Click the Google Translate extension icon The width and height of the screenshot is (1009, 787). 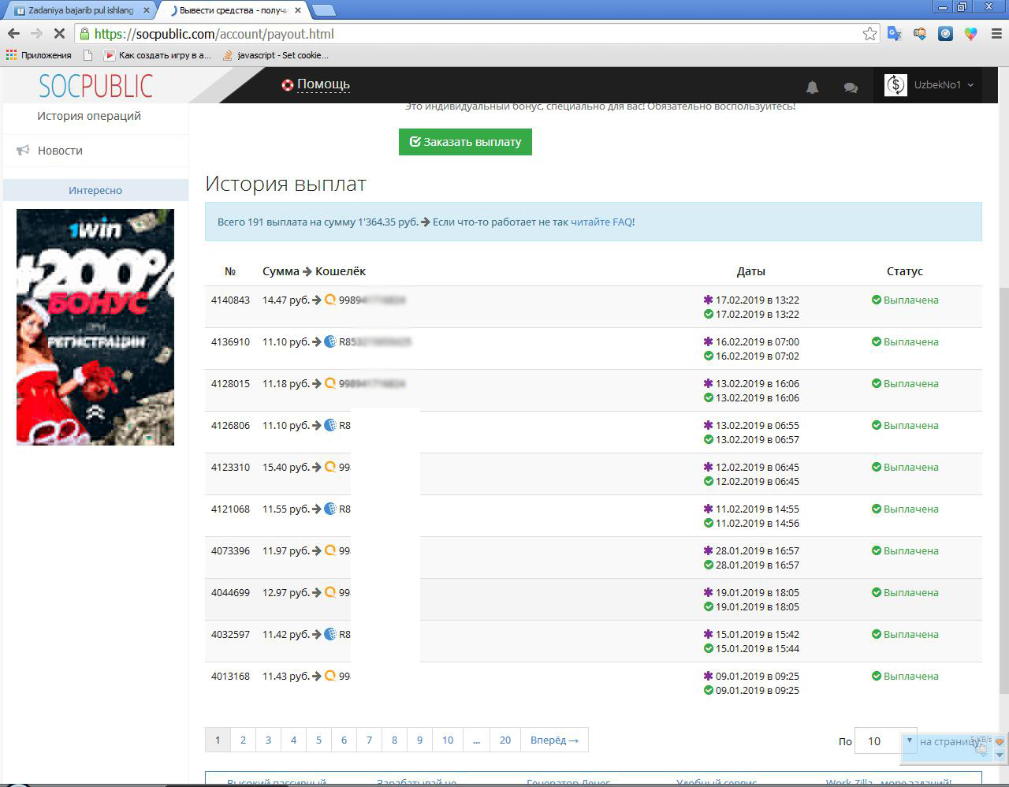tap(894, 33)
